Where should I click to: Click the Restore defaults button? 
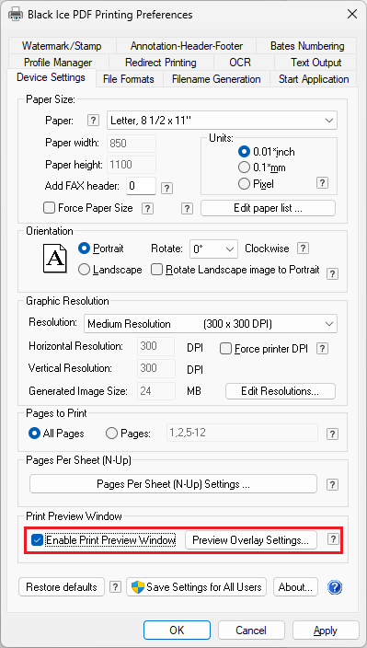pyautogui.click(x=62, y=587)
